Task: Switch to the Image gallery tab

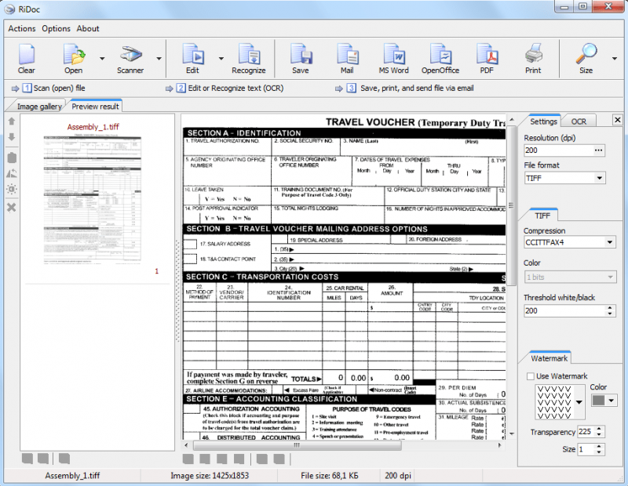Action: [39, 107]
